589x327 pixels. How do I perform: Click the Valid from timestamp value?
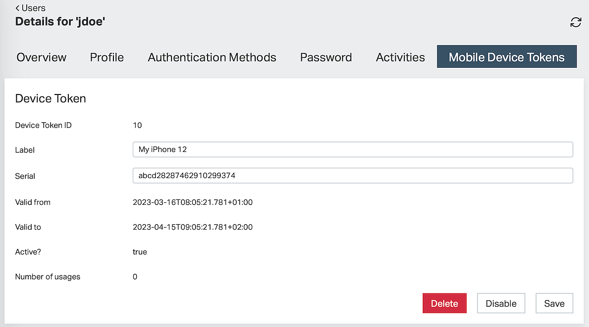[x=193, y=202]
